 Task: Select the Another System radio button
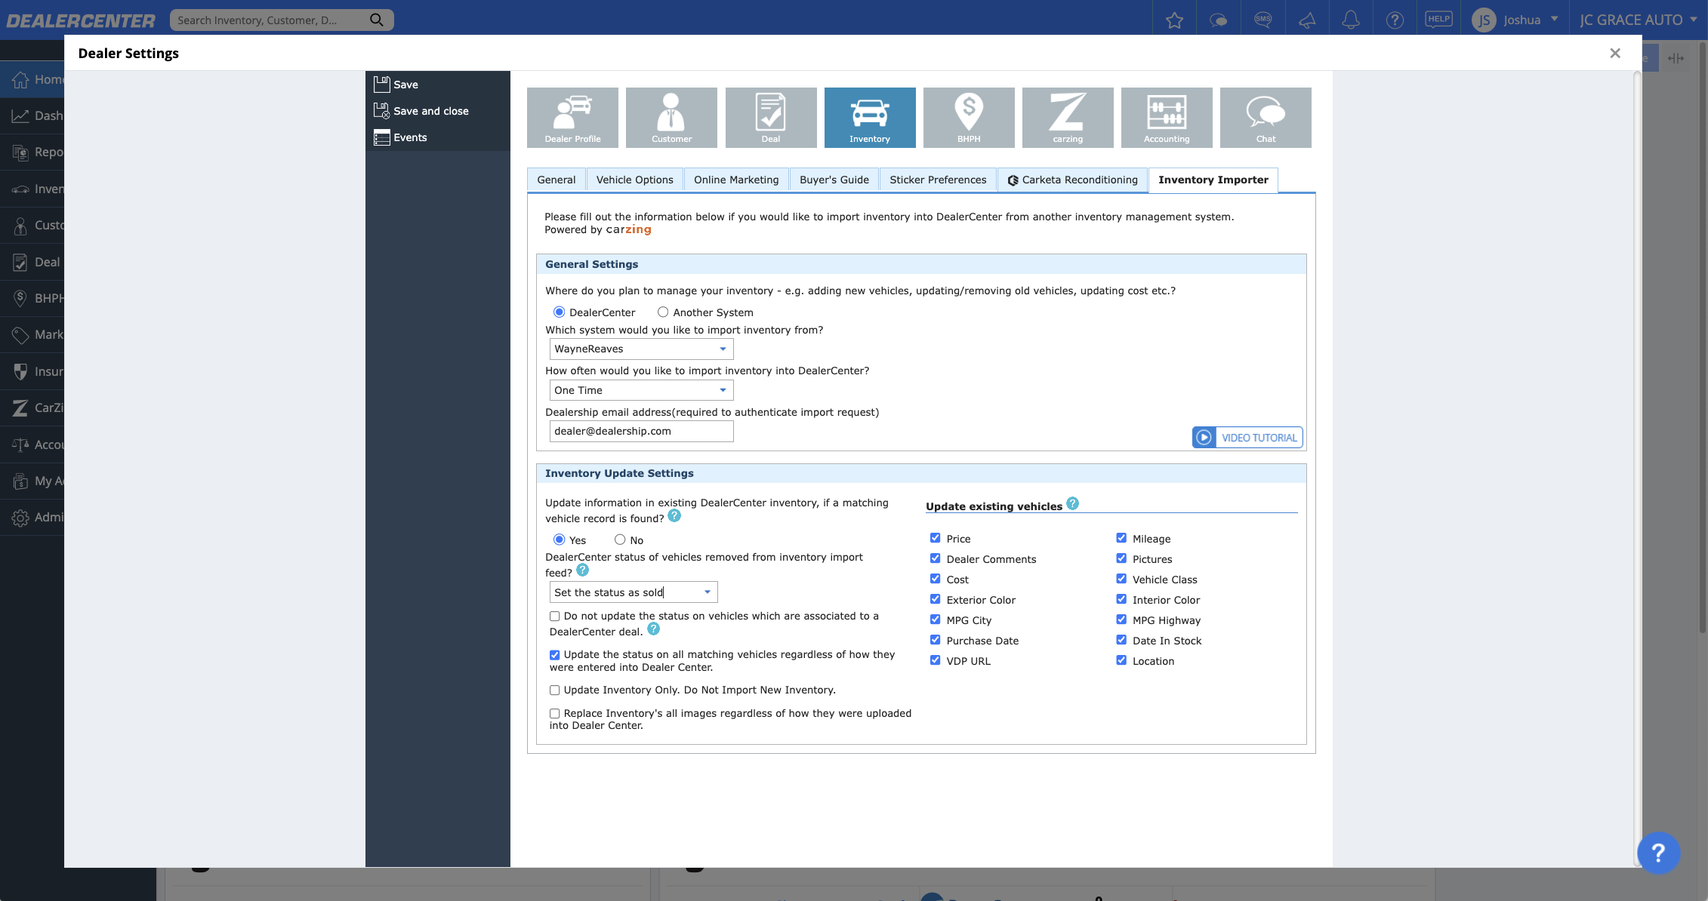pyautogui.click(x=663, y=312)
